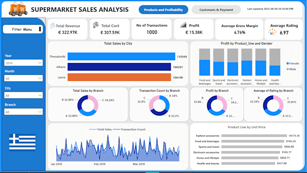Click the C 33.81% rating label
This screenshot has height=173, width=307.
(292, 100)
